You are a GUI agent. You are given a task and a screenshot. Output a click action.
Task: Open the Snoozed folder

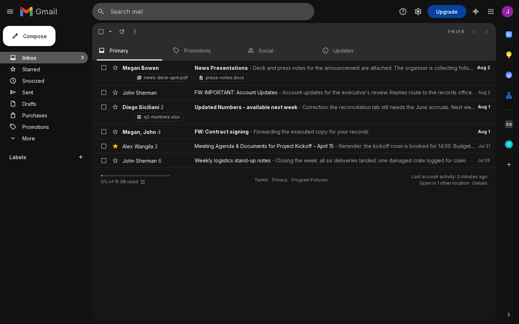click(44, 81)
